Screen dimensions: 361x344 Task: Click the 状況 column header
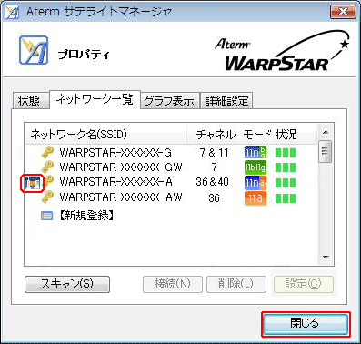[286, 134]
